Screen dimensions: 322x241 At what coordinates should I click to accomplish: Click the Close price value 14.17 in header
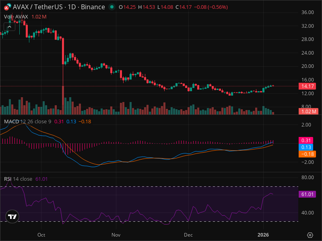tap(185, 7)
